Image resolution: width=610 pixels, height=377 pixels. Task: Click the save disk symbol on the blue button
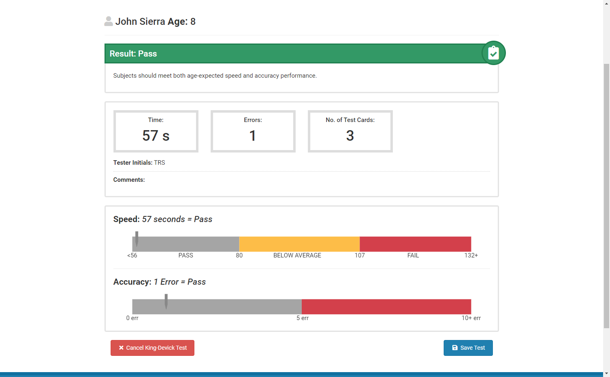pyautogui.click(x=454, y=348)
